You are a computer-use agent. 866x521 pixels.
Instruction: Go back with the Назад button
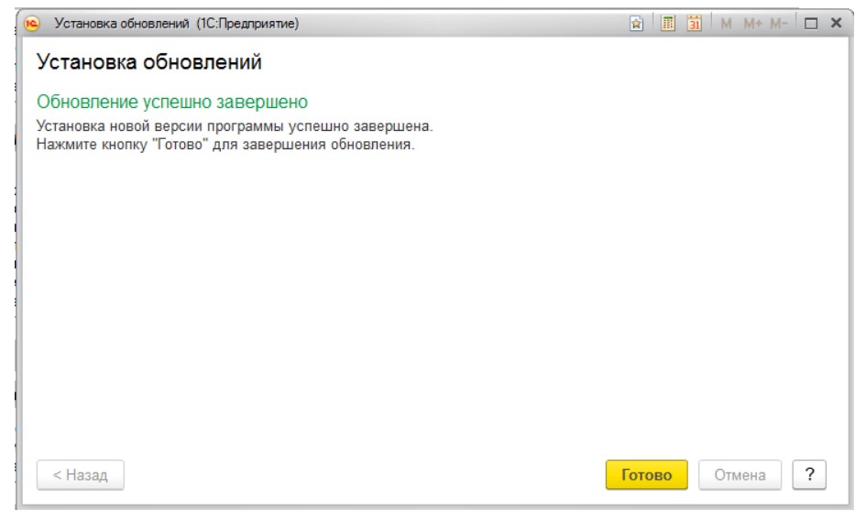tap(80, 474)
